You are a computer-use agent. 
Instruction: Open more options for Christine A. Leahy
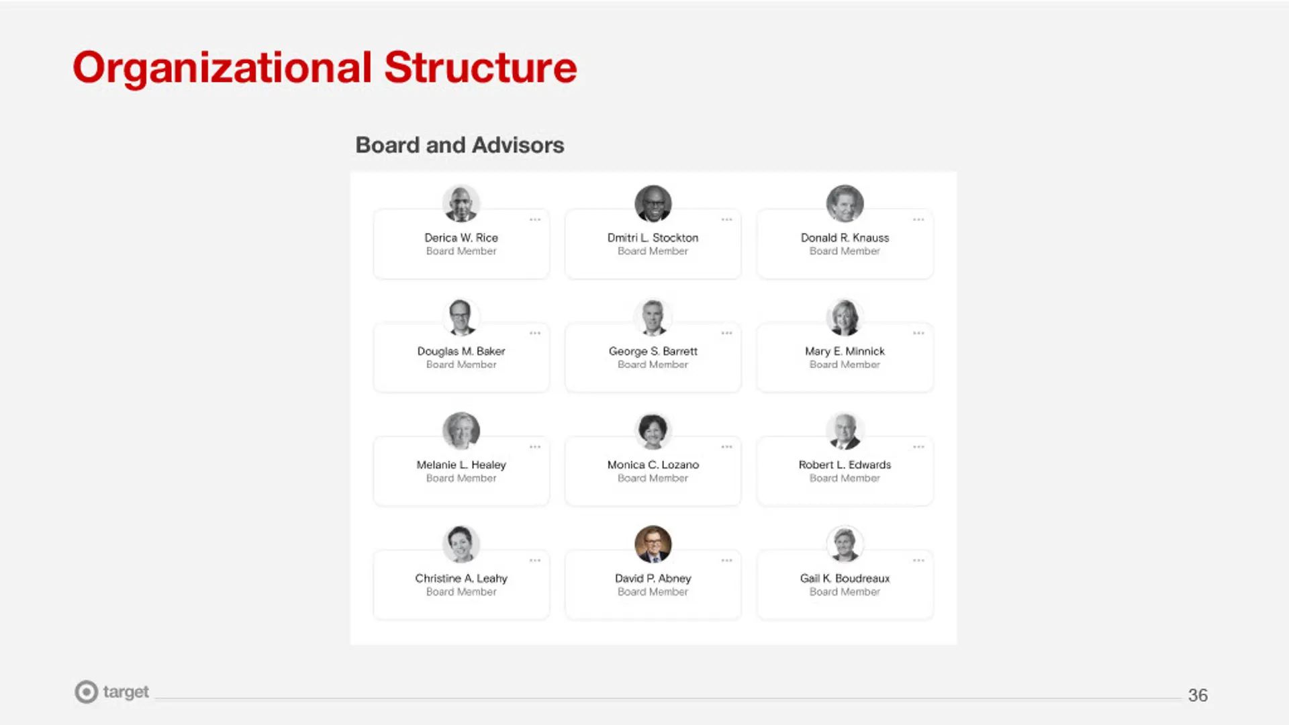coord(535,560)
